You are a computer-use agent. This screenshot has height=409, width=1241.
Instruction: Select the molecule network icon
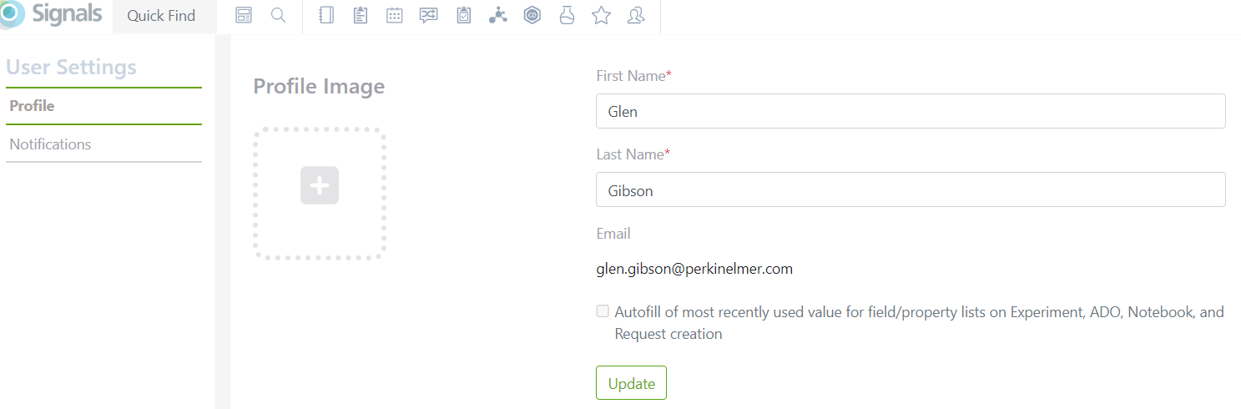click(x=498, y=16)
